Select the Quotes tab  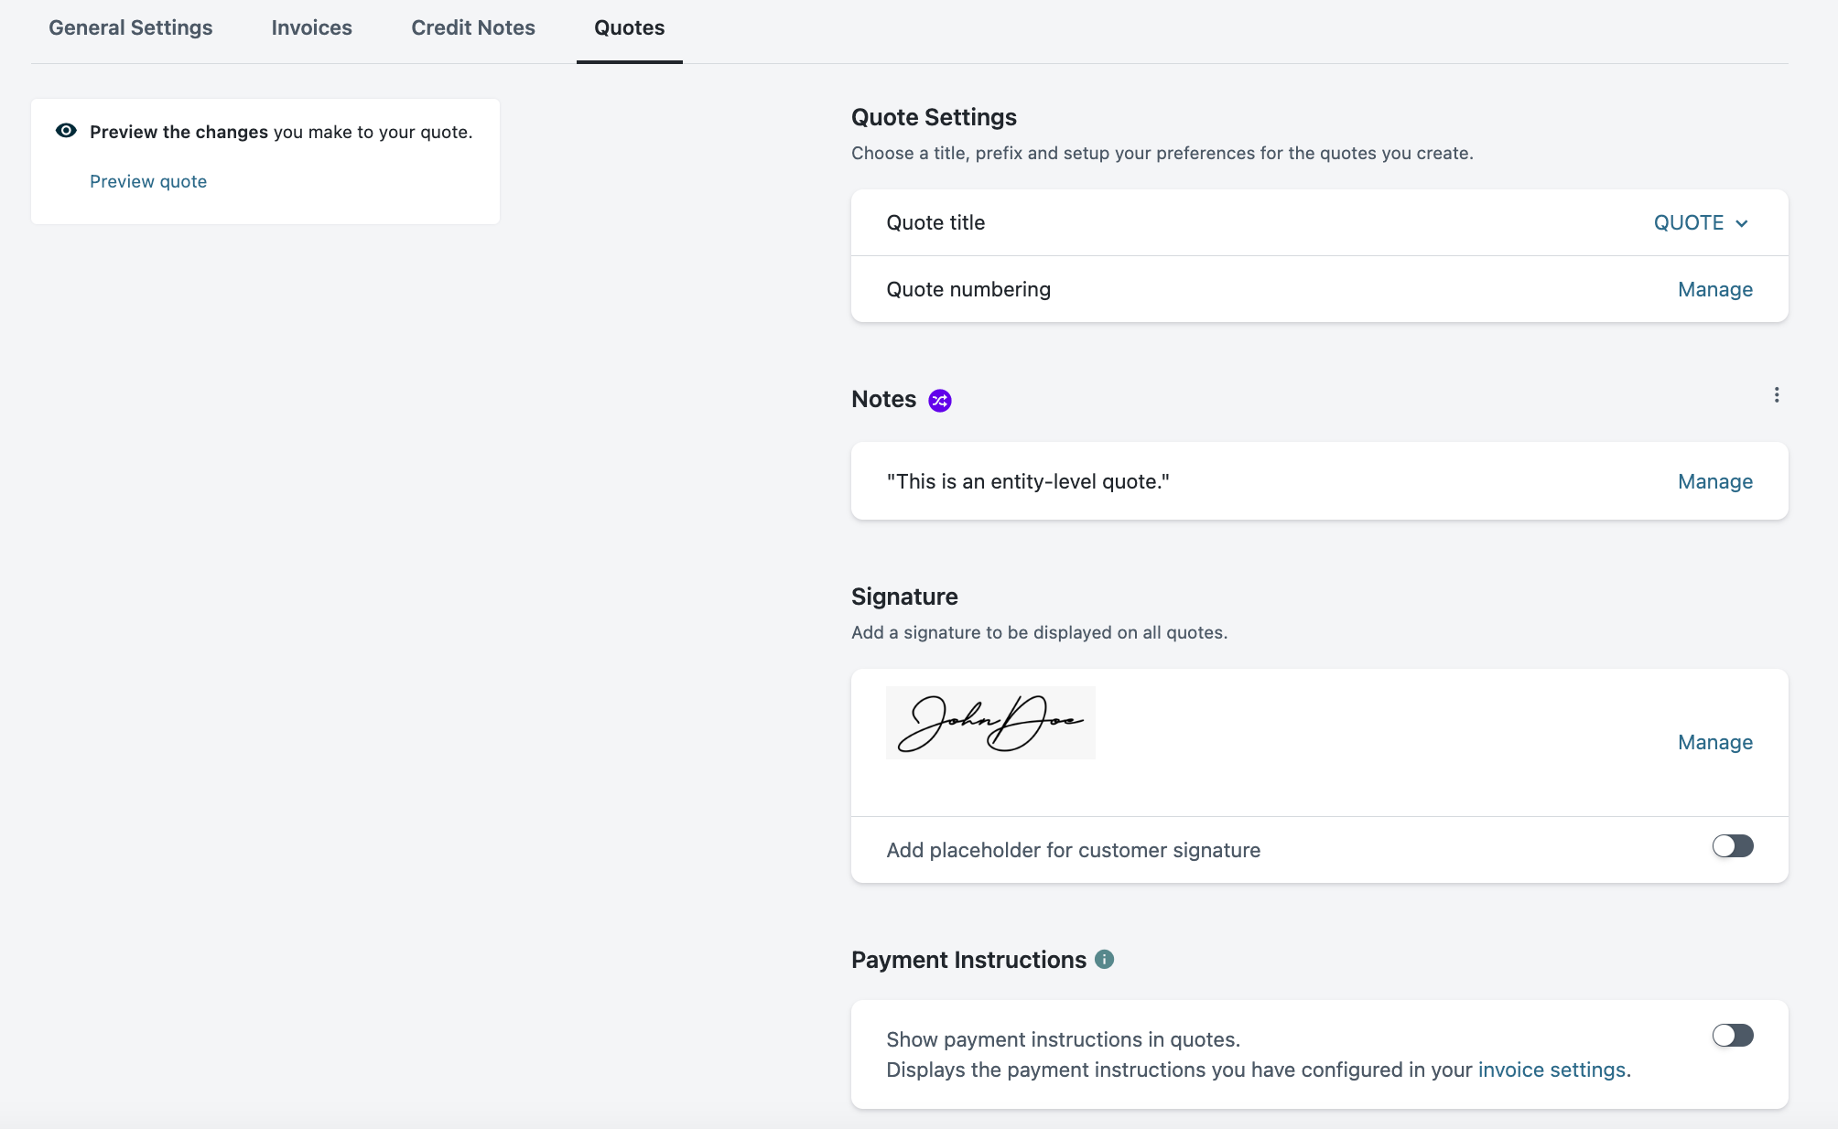coord(629,28)
